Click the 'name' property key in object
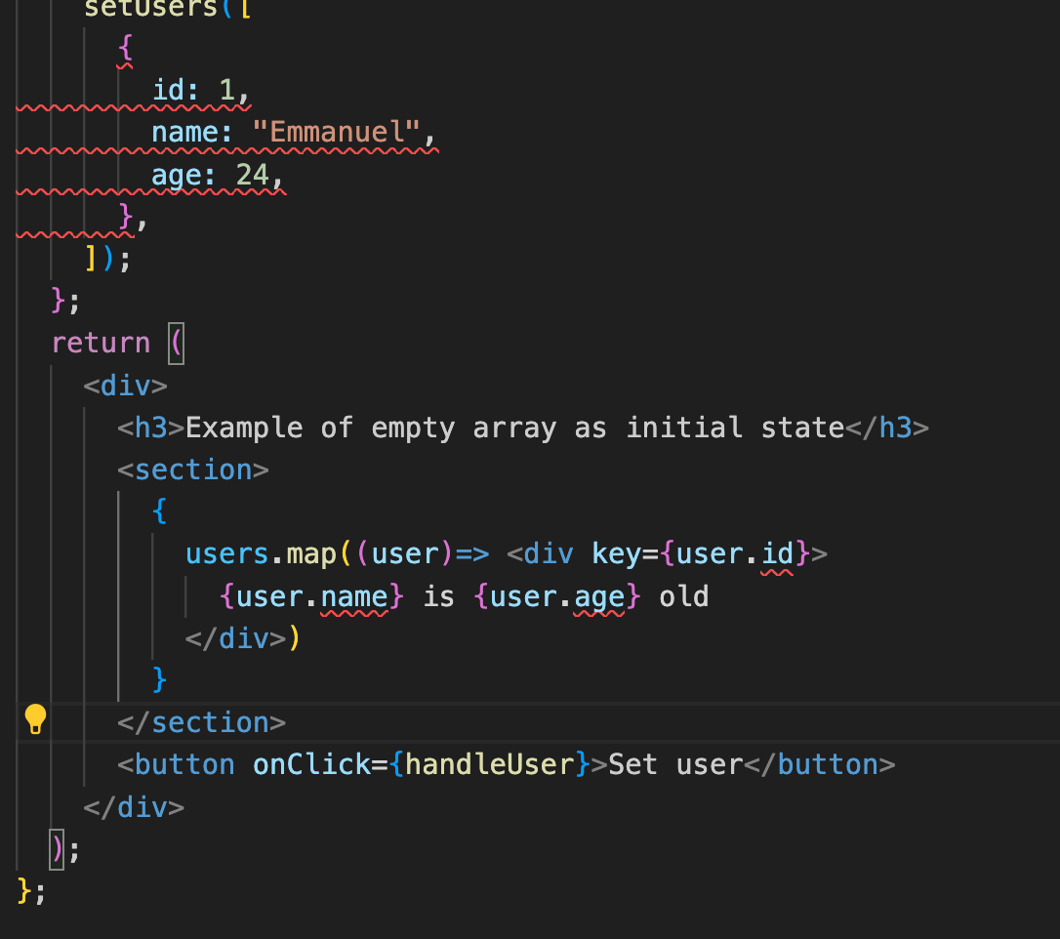1060x939 pixels. click(184, 132)
